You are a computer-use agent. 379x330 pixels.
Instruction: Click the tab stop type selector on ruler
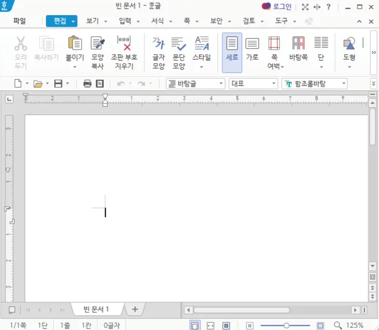tap(9, 99)
